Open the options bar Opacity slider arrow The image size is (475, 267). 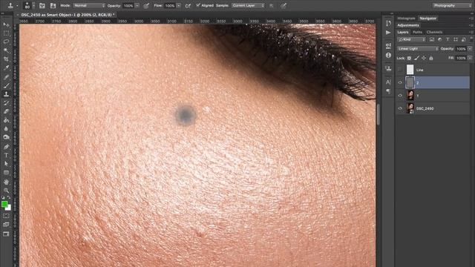(137, 5)
